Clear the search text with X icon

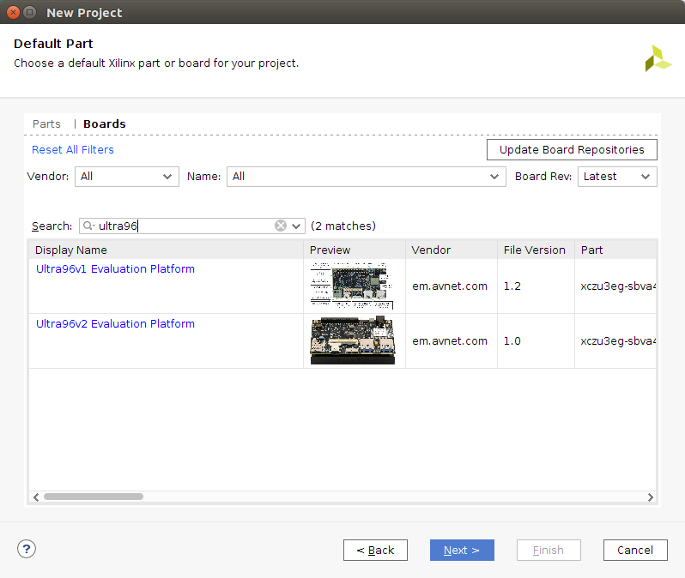tap(281, 226)
